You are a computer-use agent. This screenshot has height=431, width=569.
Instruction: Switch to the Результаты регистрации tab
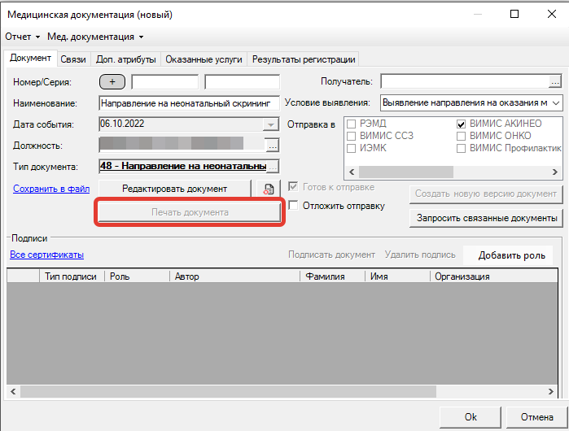(x=304, y=59)
